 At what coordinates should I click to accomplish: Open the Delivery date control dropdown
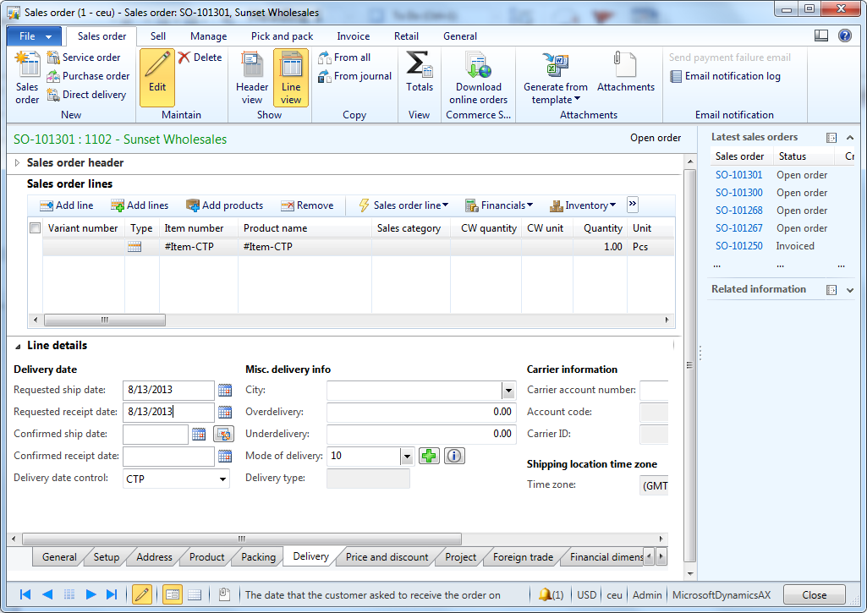pyautogui.click(x=222, y=479)
